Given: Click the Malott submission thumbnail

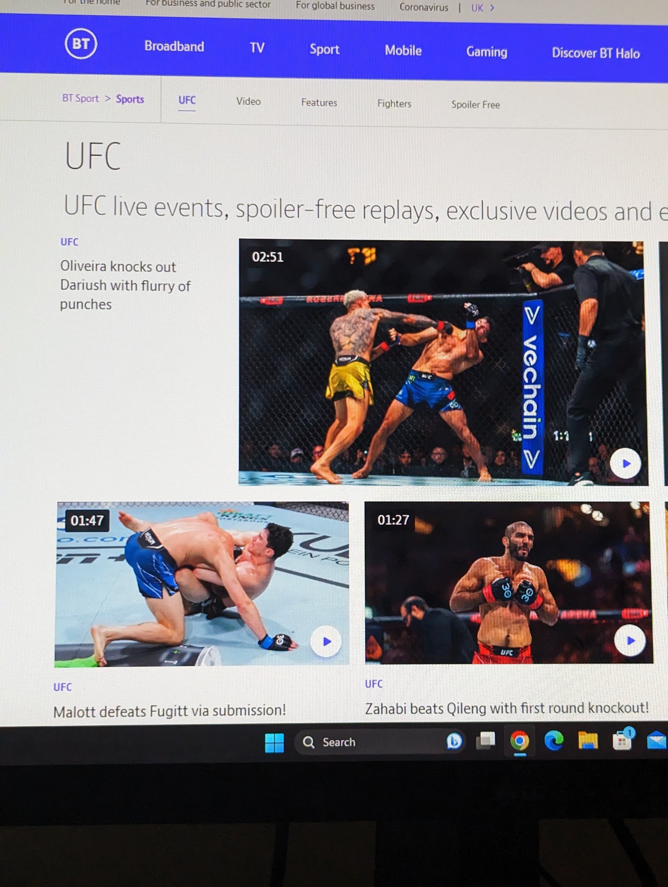Looking at the screenshot, I should click(202, 584).
